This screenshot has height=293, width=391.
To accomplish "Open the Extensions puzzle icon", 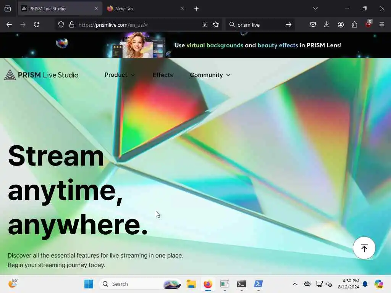I will pyautogui.click(x=354, y=24).
